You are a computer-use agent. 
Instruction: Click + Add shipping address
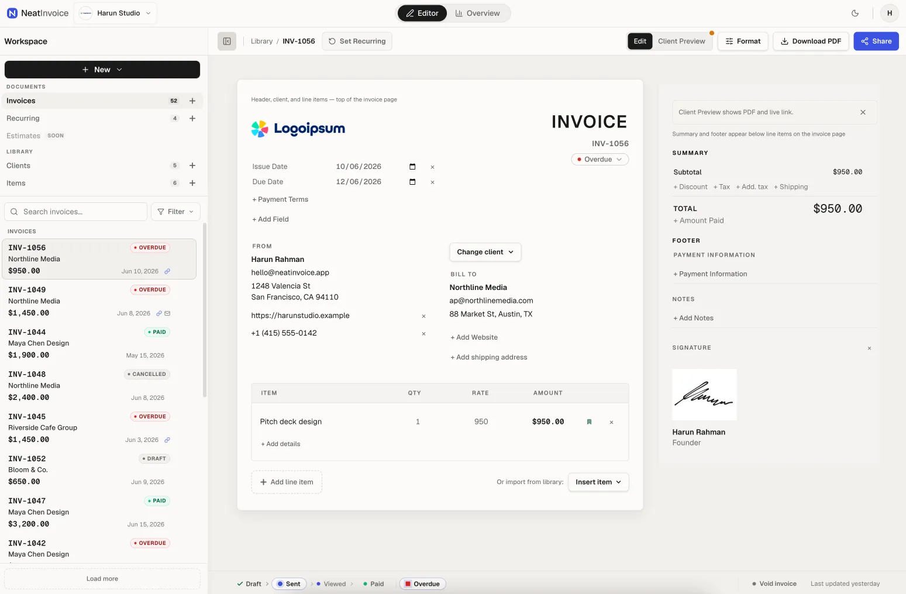click(x=488, y=357)
